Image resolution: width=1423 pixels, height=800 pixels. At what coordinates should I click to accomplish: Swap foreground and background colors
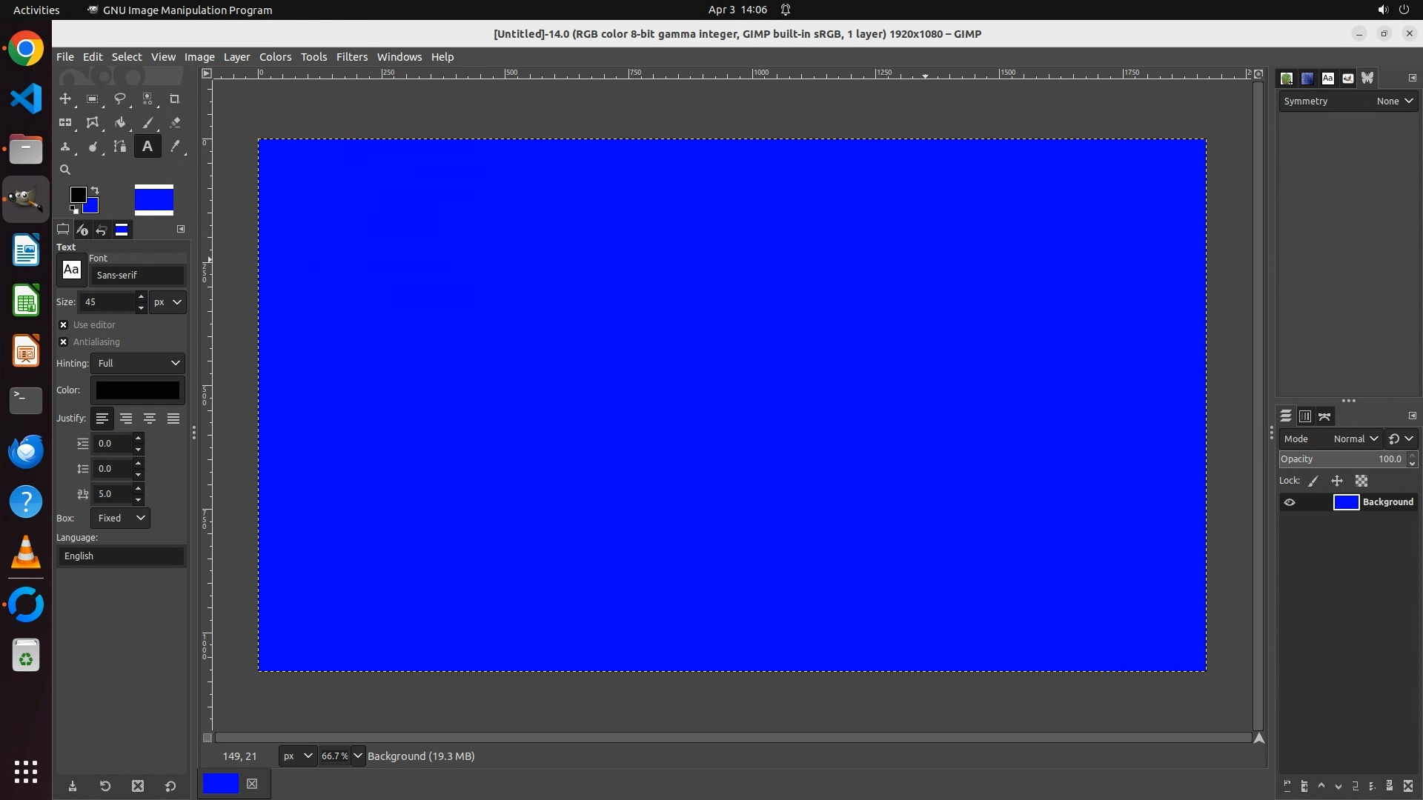pos(95,190)
